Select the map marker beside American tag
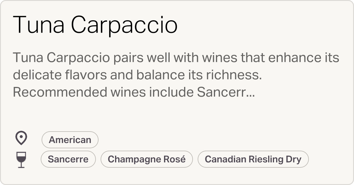The height and width of the screenshot is (185, 354). point(20,138)
